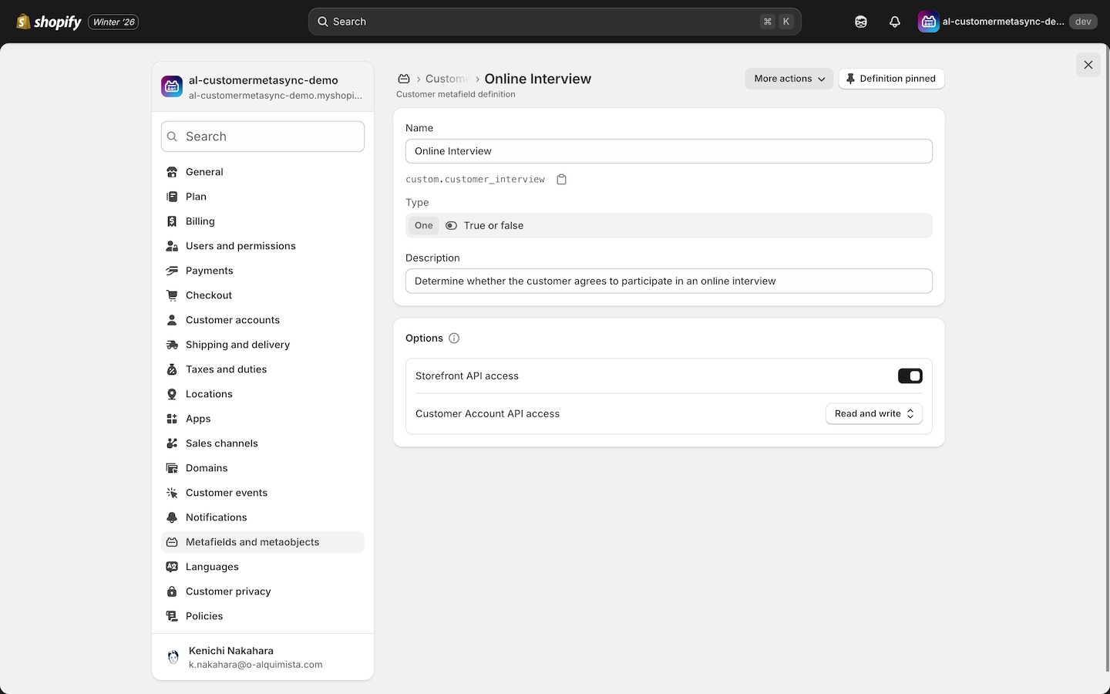
Task: Select Metafields and metaobjects in sidebar
Action: point(252,542)
